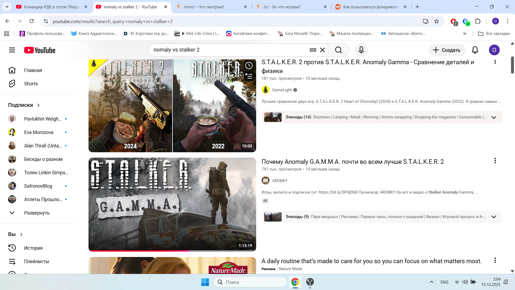The height and width of the screenshot is (290, 515).
Task: Click the Создать create button
Action: [x=447, y=50]
